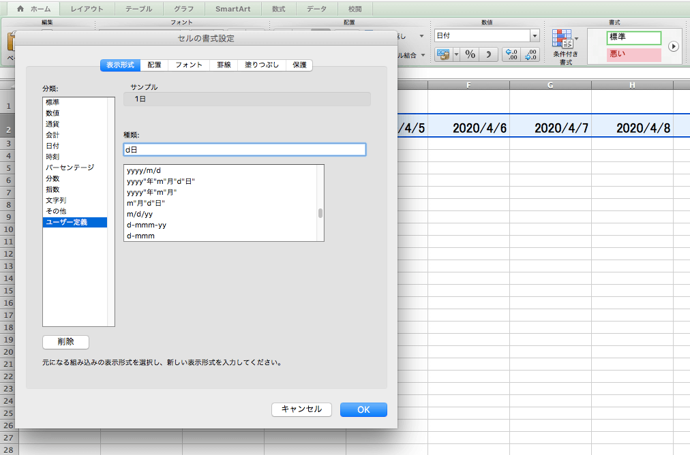Select row 10 header
The width and height of the screenshot is (690, 455).
coord(8,229)
